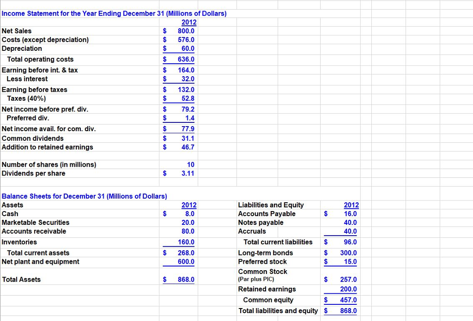473x321 pixels.
Task: Click Total liabilities and equity label
Action: click(278, 311)
